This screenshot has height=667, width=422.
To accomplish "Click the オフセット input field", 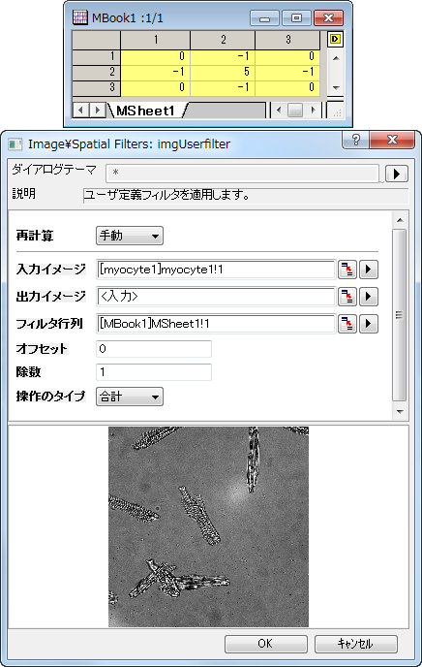I will [x=154, y=349].
